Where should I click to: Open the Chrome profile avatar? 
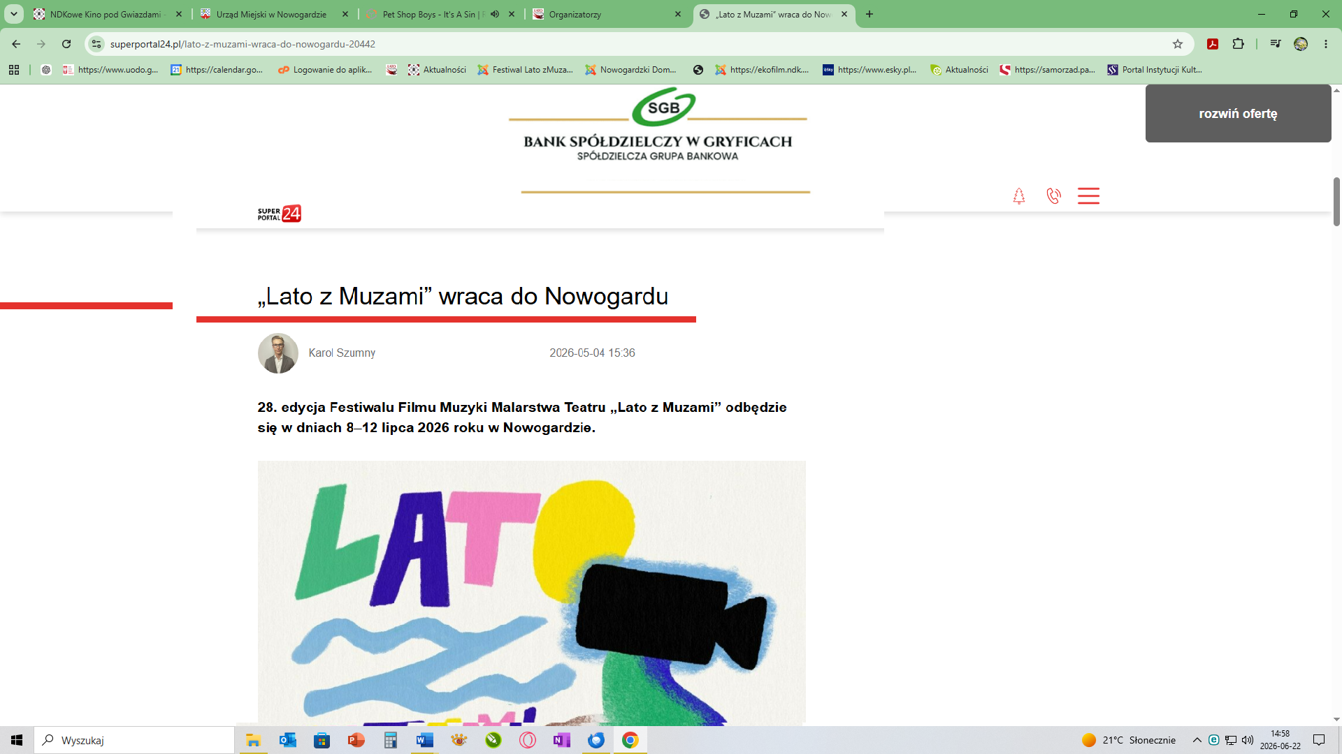tap(1301, 44)
